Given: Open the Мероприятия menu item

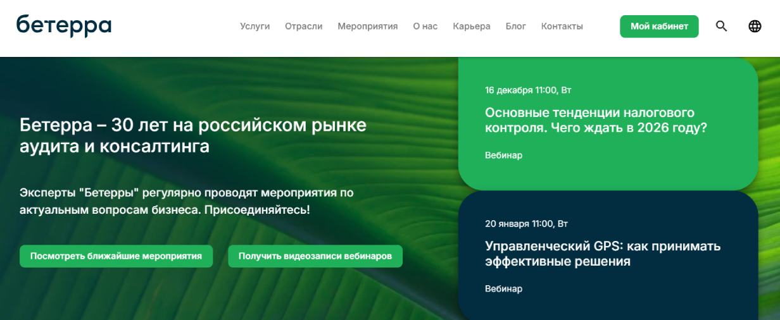Looking at the screenshot, I should pyautogui.click(x=368, y=26).
